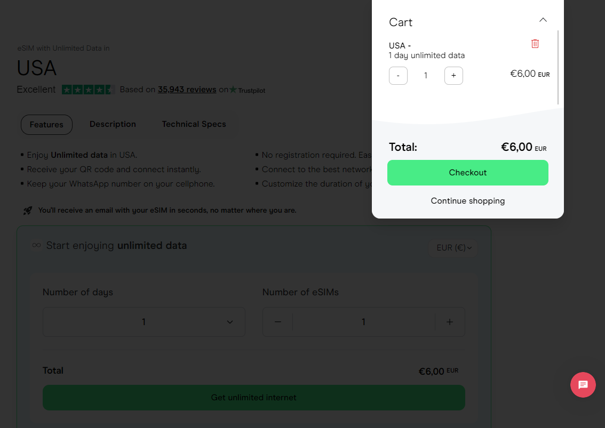Select the Features tab
The image size is (605, 428).
tap(46, 125)
